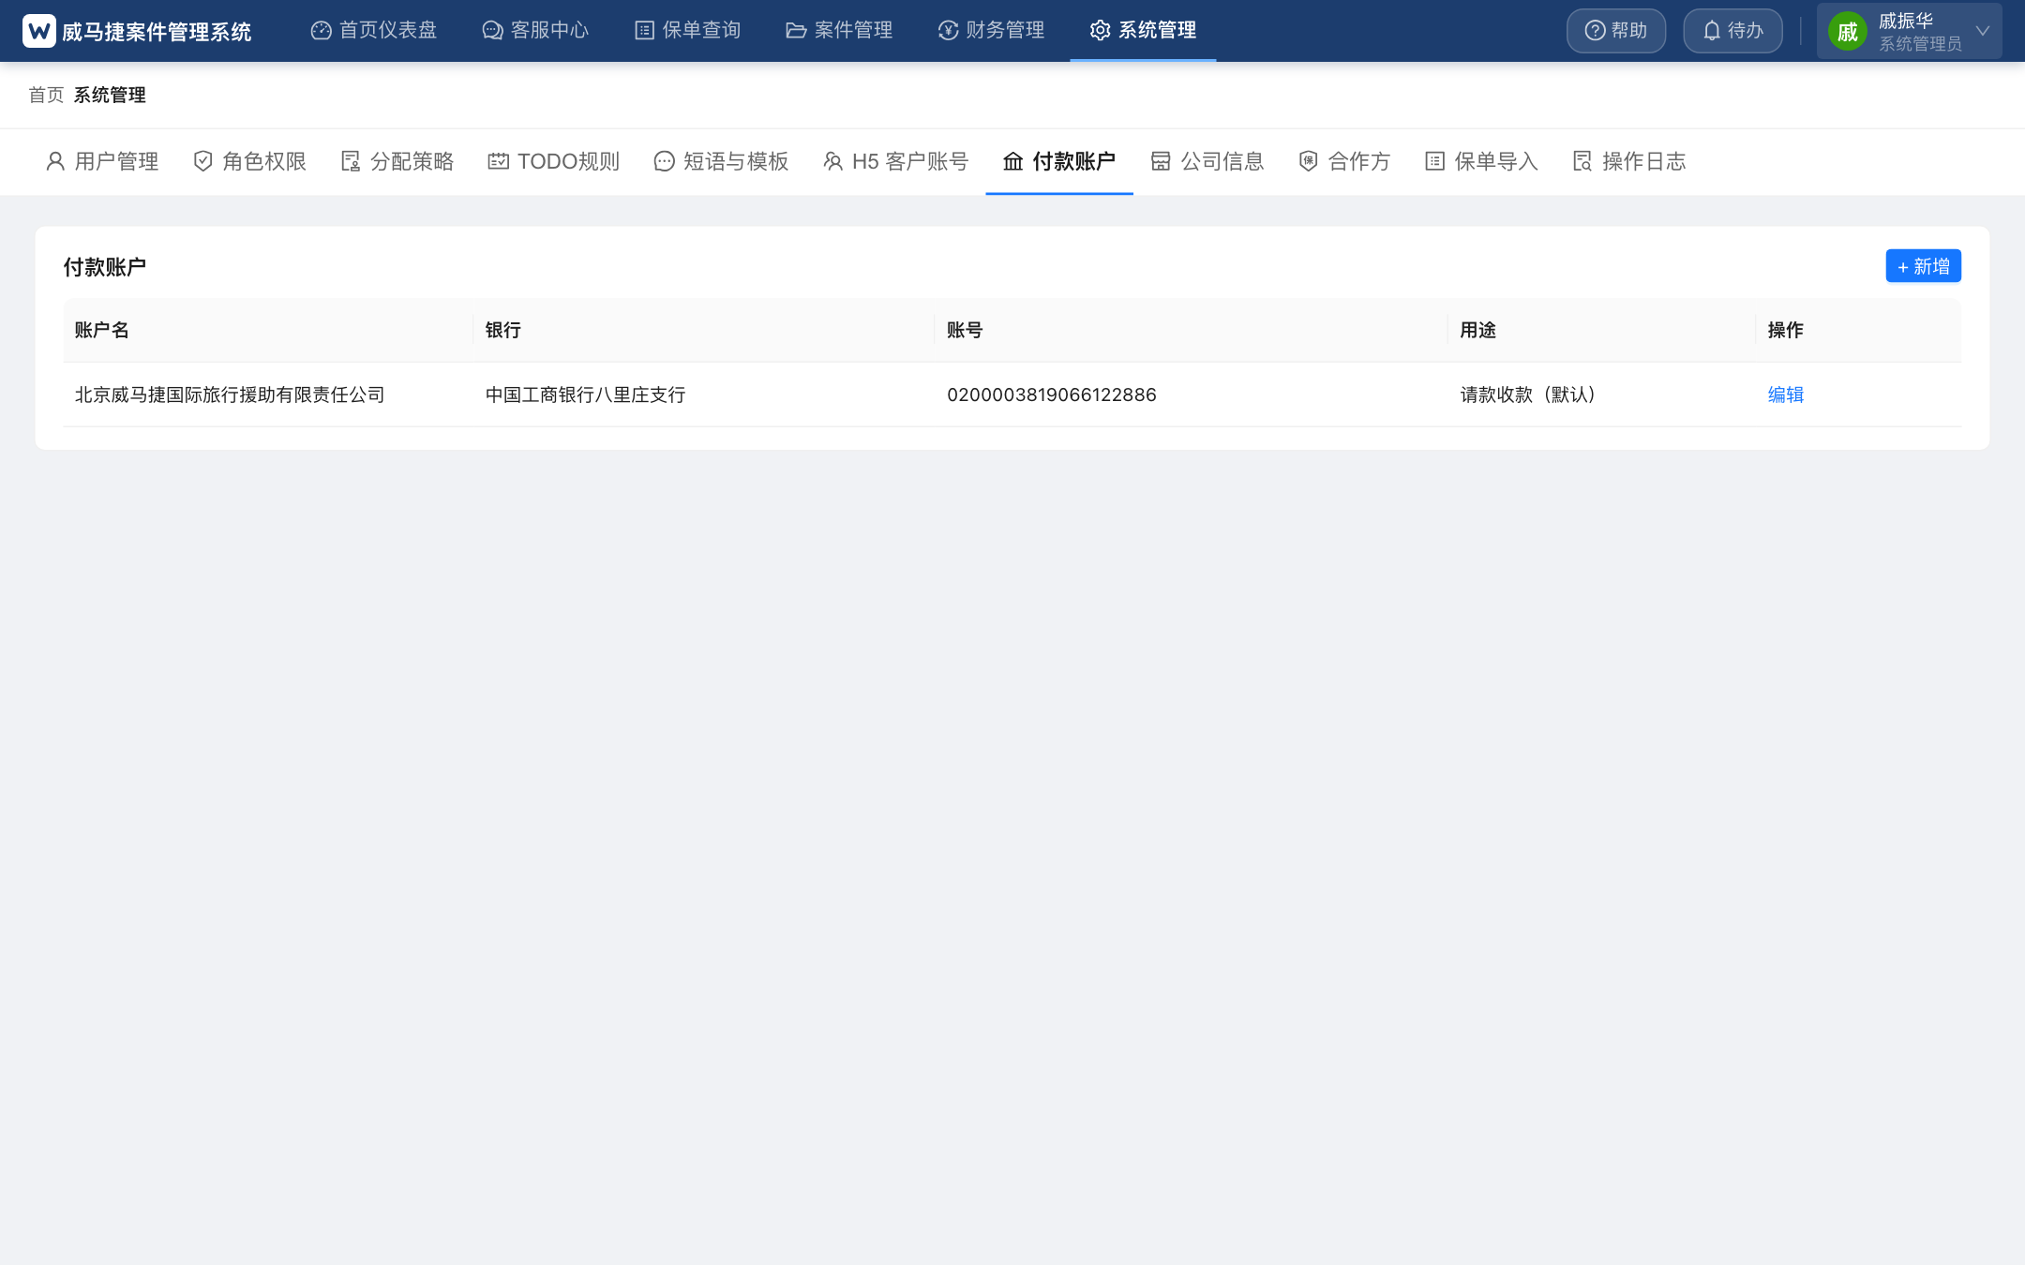Expand the user menu chevron by 戚振华
This screenshot has height=1265, width=2025.
(1982, 31)
